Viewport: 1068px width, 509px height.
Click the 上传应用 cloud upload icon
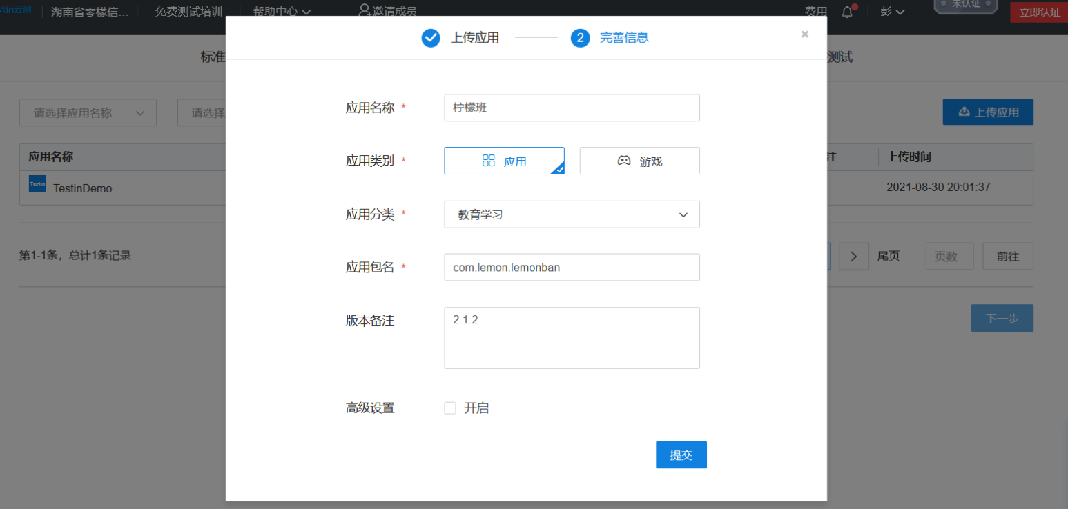(x=964, y=112)
